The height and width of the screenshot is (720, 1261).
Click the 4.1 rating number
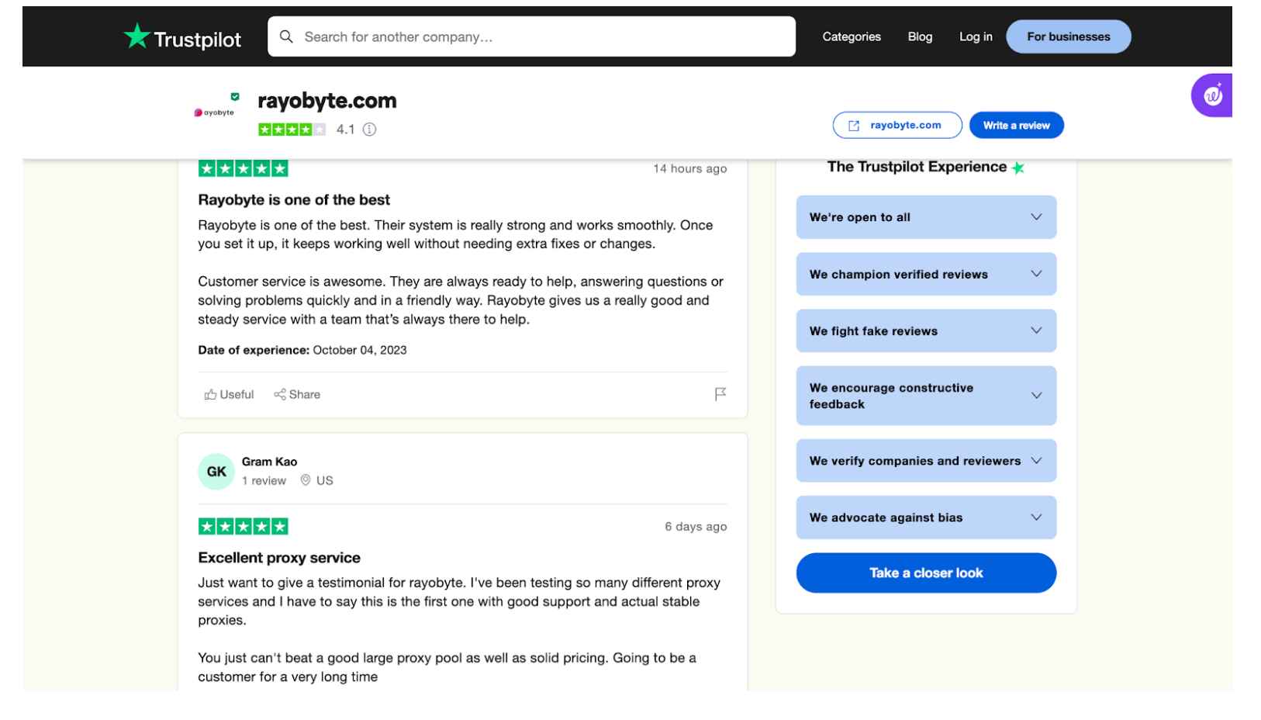pos(345,130)
